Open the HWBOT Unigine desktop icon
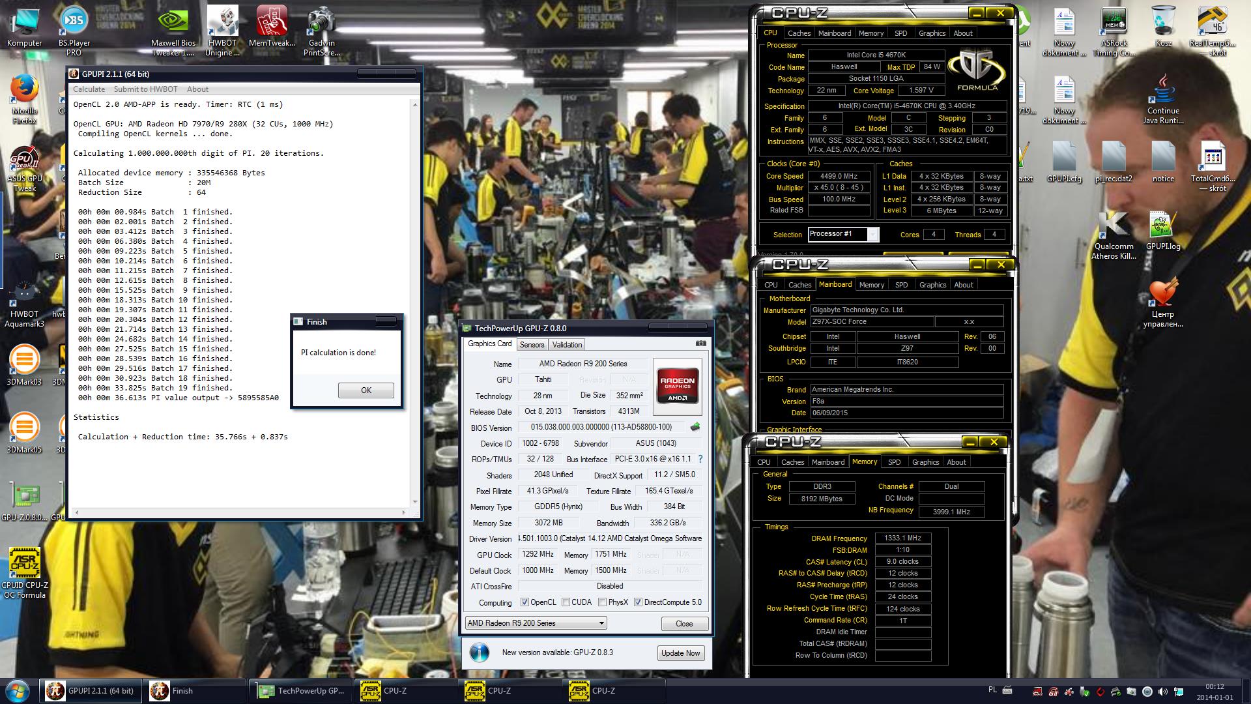Viewport: 1251px width, 704px height. point(223,31)
